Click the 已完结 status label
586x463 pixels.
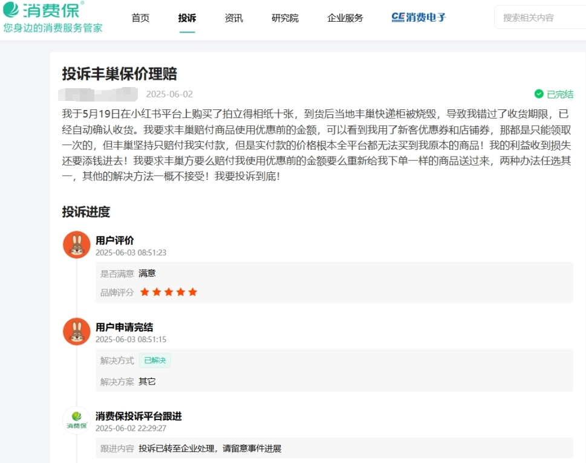click(560, 94)
